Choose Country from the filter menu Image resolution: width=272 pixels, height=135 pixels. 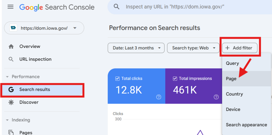tap(246, 94)
